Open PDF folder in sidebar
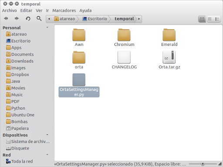 coord(13,101)
